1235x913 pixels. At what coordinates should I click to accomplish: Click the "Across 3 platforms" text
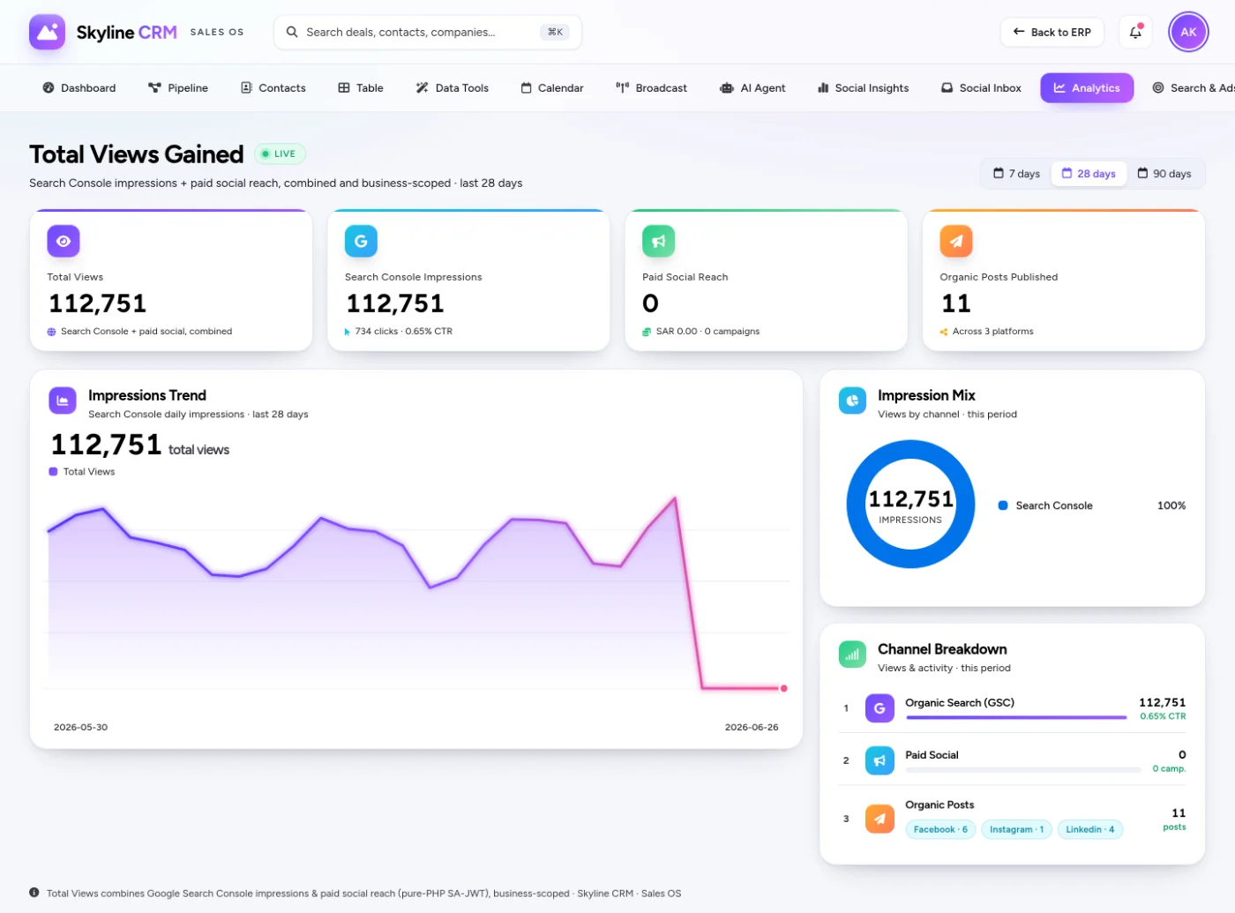point(993,332)
